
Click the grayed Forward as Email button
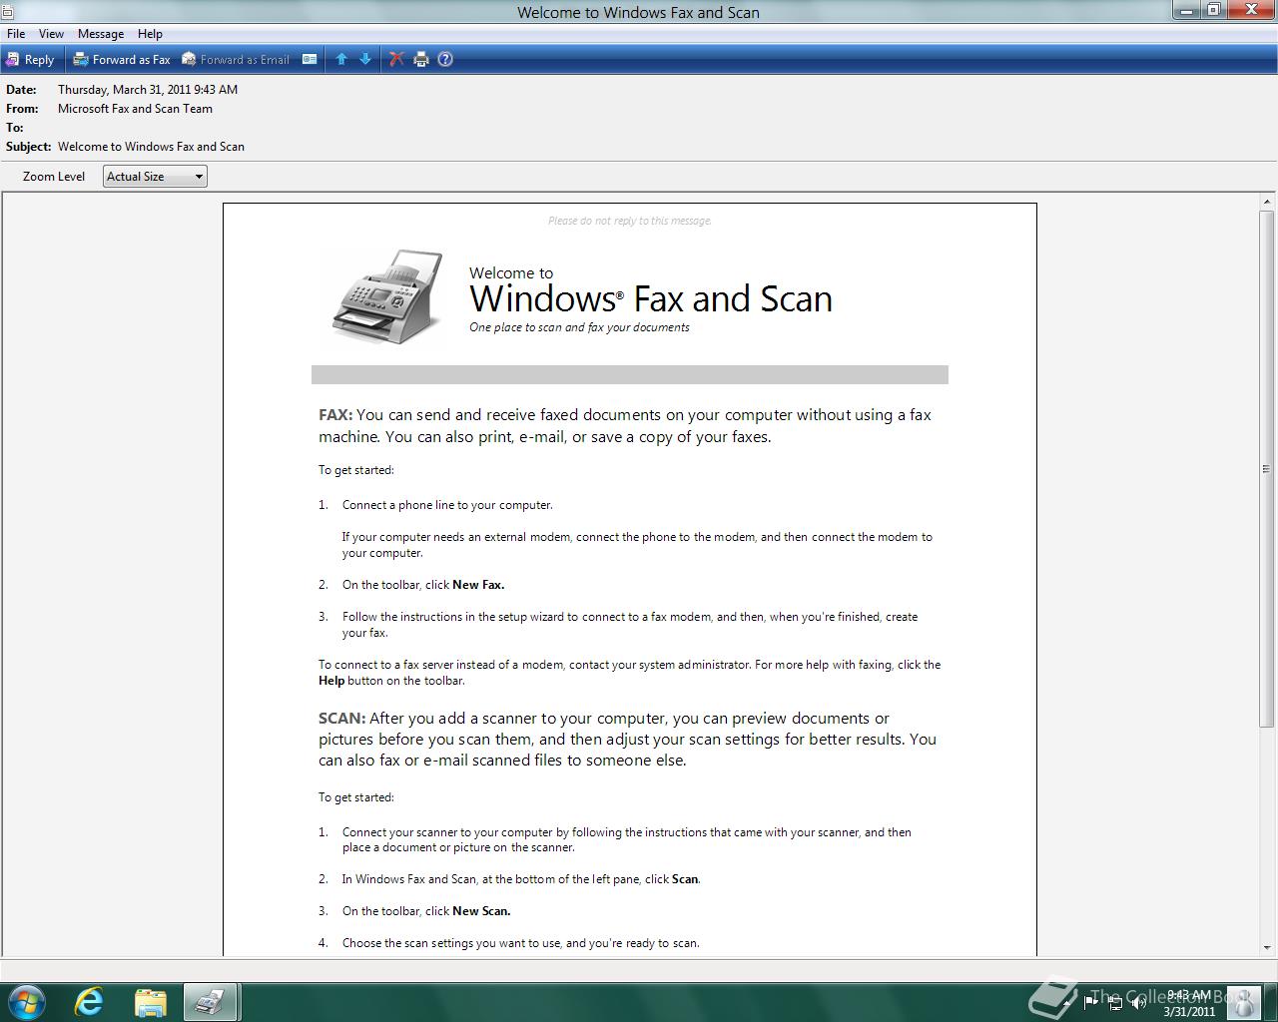tap(236, 60)
